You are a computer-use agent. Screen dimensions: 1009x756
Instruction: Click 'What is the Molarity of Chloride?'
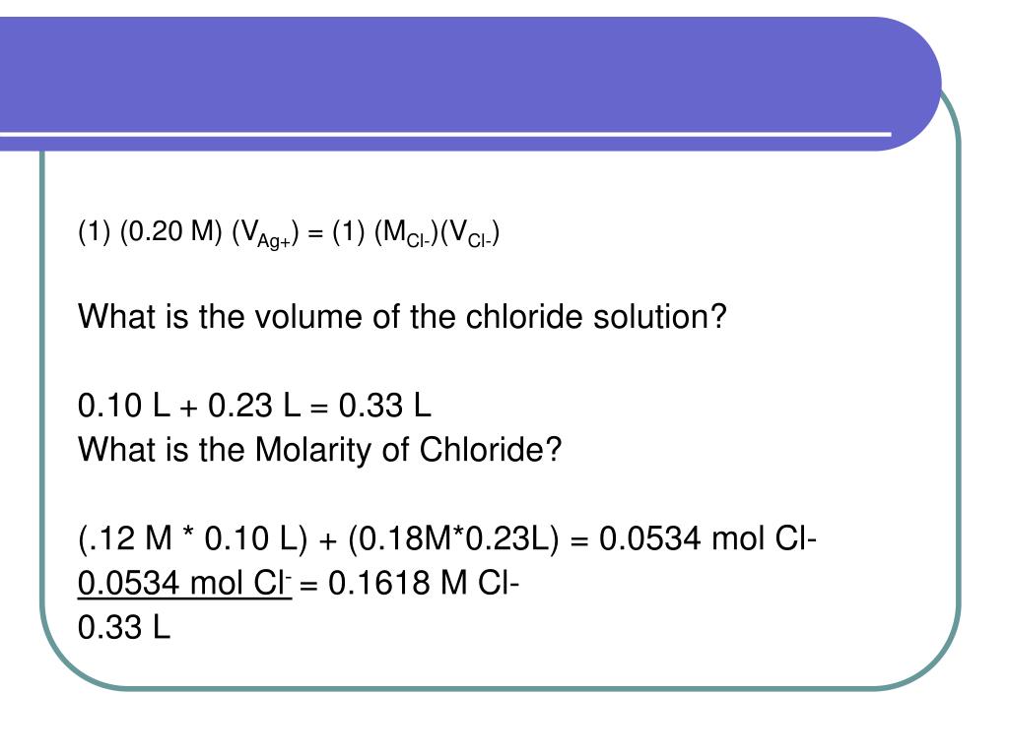320,449
